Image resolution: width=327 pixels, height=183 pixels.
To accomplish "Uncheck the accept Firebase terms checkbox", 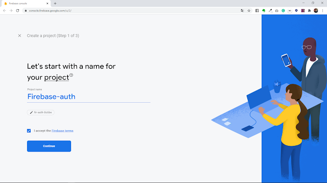I will coord(29,131).
